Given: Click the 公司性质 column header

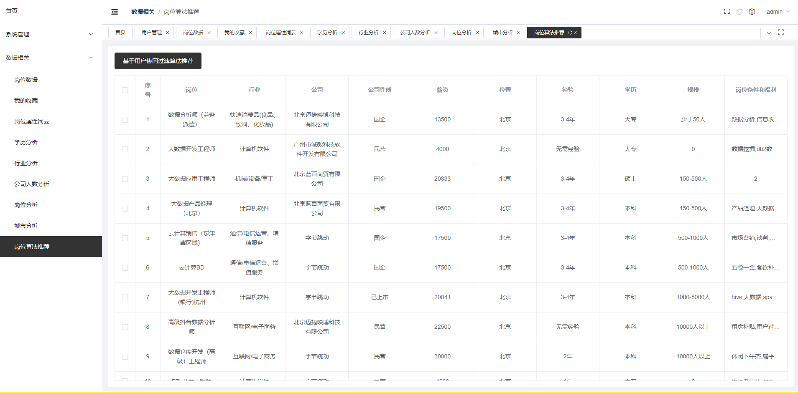Looking at the screenshot, I should point(380,90).
